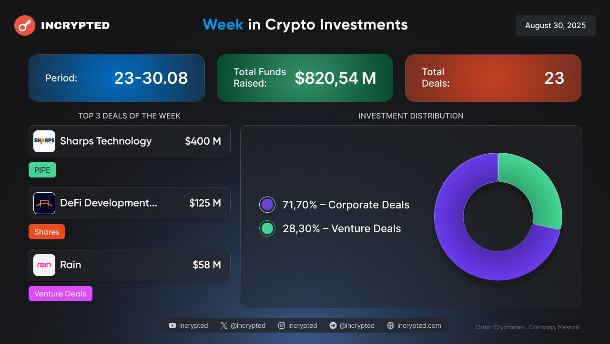
Task: Click the globe website icon in footer
Action: click(x=391, y=325)
